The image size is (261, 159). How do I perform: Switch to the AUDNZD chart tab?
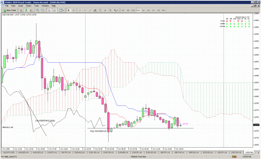[x=23, y=152]
